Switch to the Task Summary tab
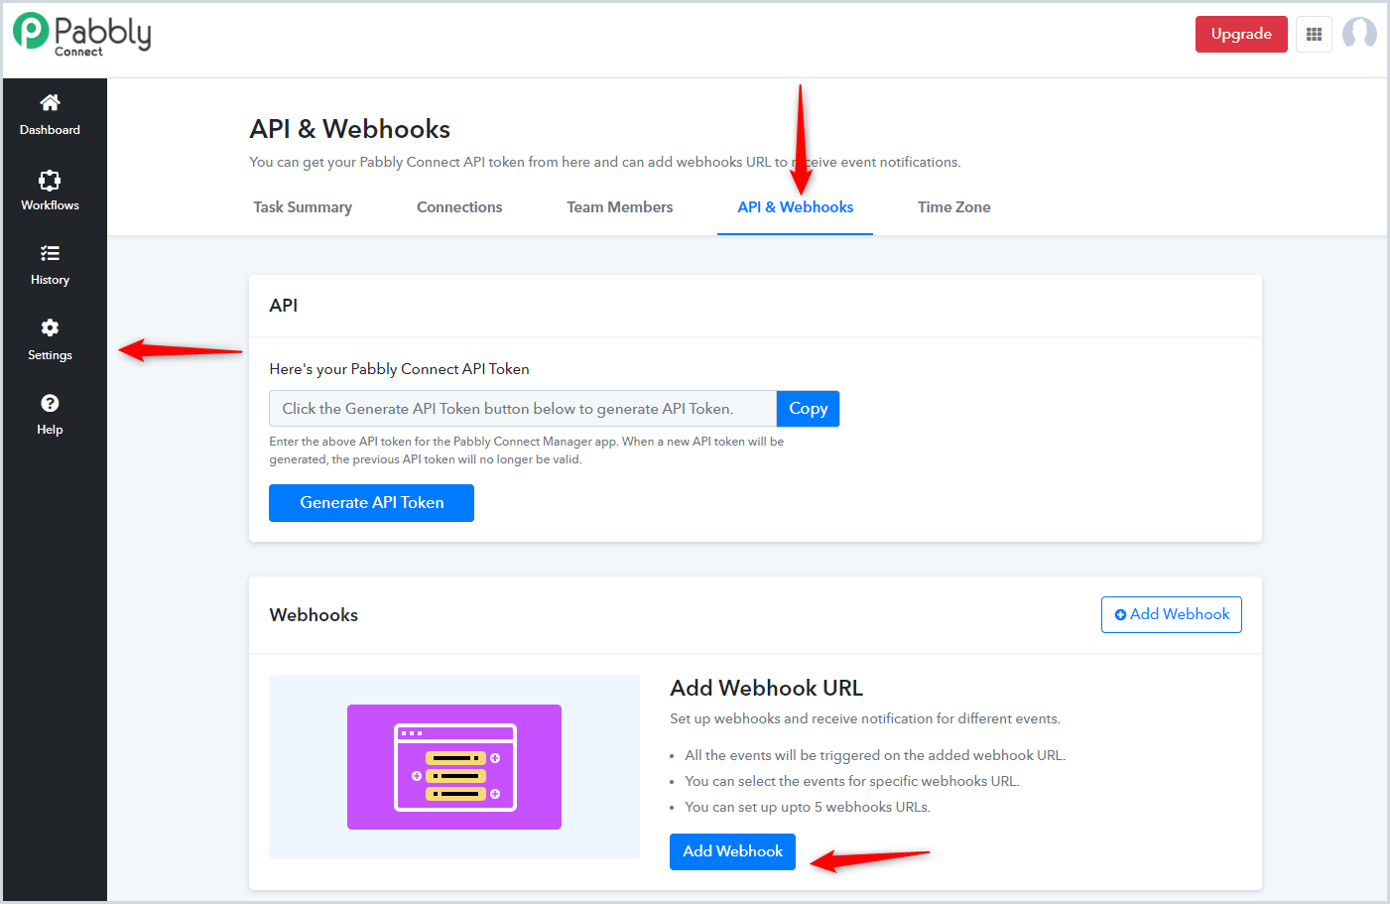Viewport: 1390px width, 904px height. [303, 207]
